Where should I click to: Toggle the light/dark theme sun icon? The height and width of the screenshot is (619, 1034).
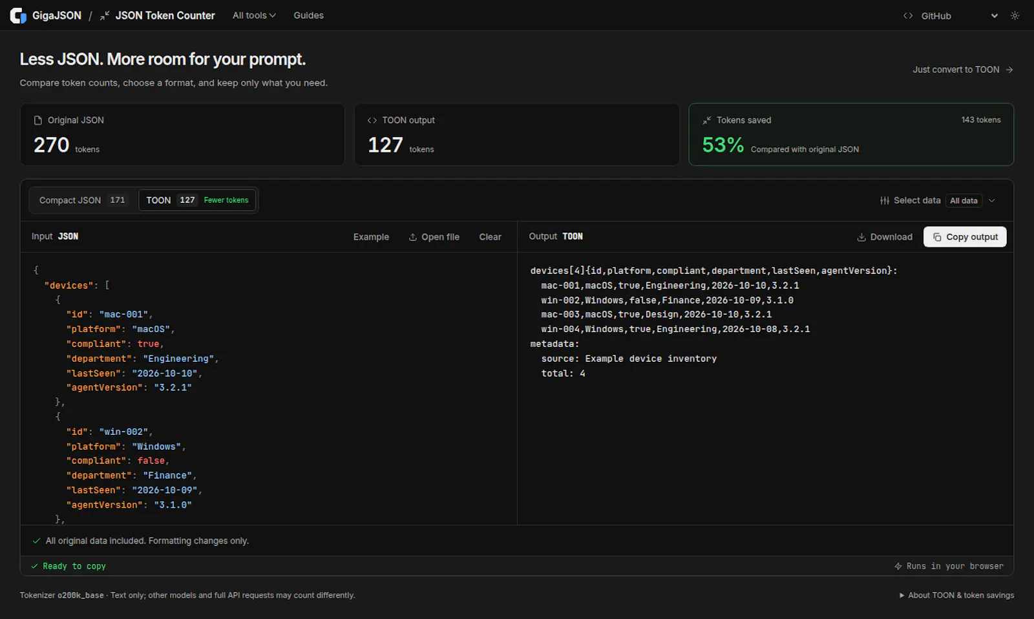(x=1015, y=16)
